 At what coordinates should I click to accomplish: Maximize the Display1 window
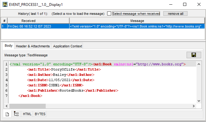coord(185,4)
